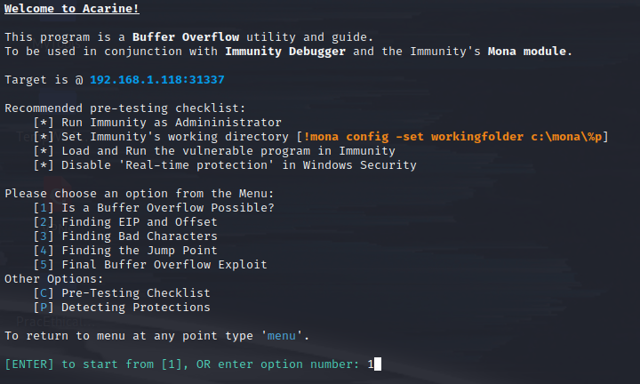Image resolution: width=640 pixels, height=384 pixels.
Task: Click the 'Welcome to Acarine!' heading
Action: [x=72, y=9]
